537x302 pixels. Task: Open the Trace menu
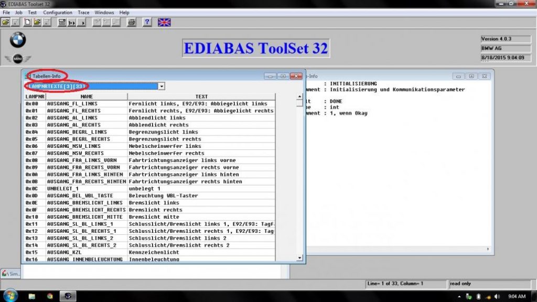coord(83,13)
